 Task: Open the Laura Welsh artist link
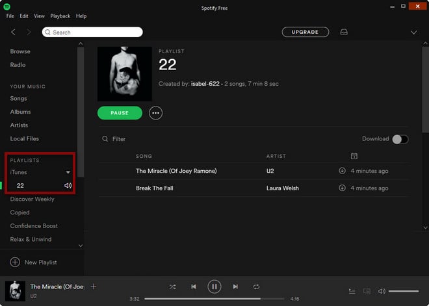pos(283,188)
